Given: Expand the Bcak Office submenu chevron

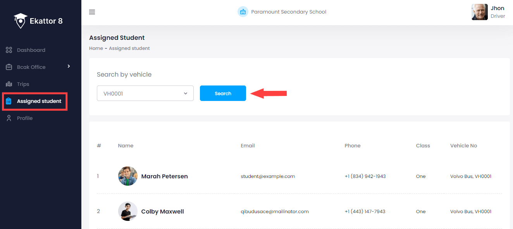Looking at the screenshot, I should 69,66.
